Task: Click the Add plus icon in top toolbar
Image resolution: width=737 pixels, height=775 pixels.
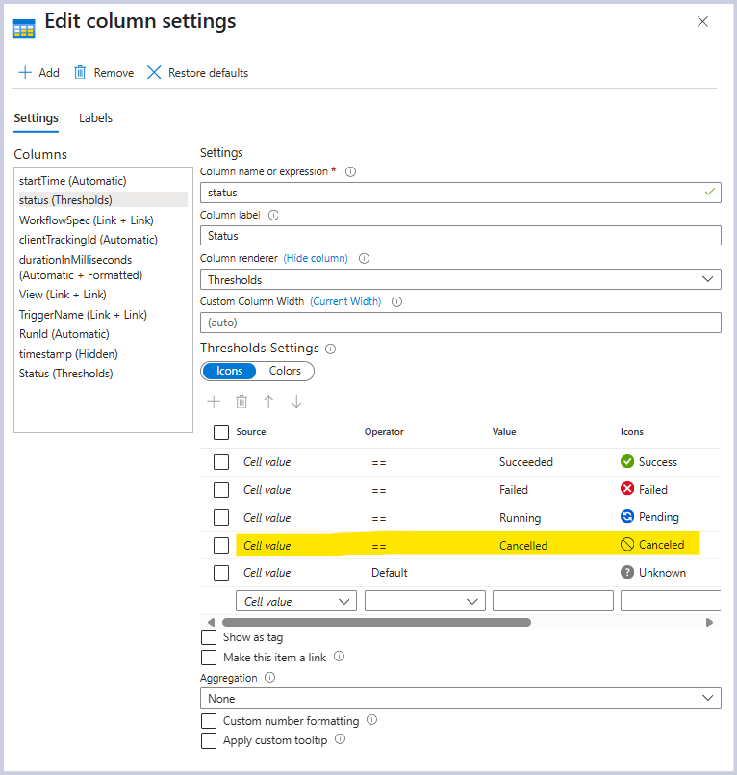Action: point(25,73)
